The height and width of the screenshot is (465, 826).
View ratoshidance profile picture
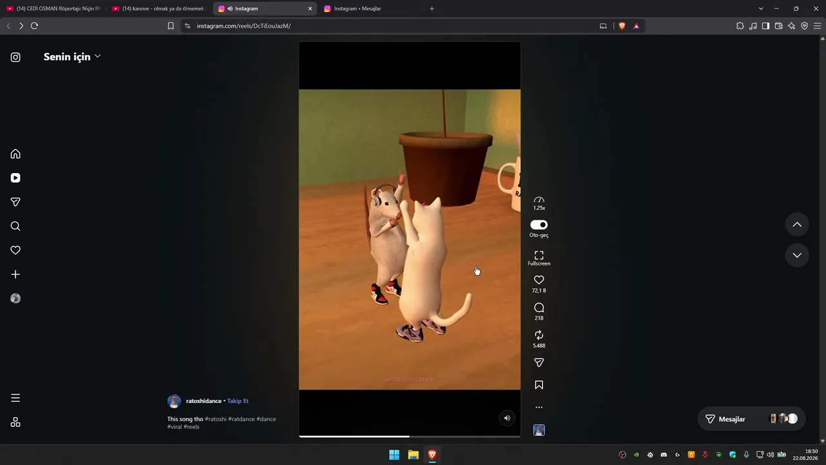pyautogui.click(x=174, y=401)
